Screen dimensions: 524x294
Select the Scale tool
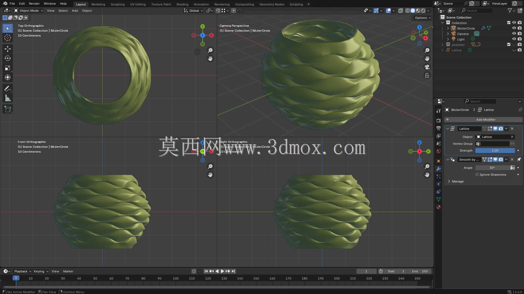point(8,68)
